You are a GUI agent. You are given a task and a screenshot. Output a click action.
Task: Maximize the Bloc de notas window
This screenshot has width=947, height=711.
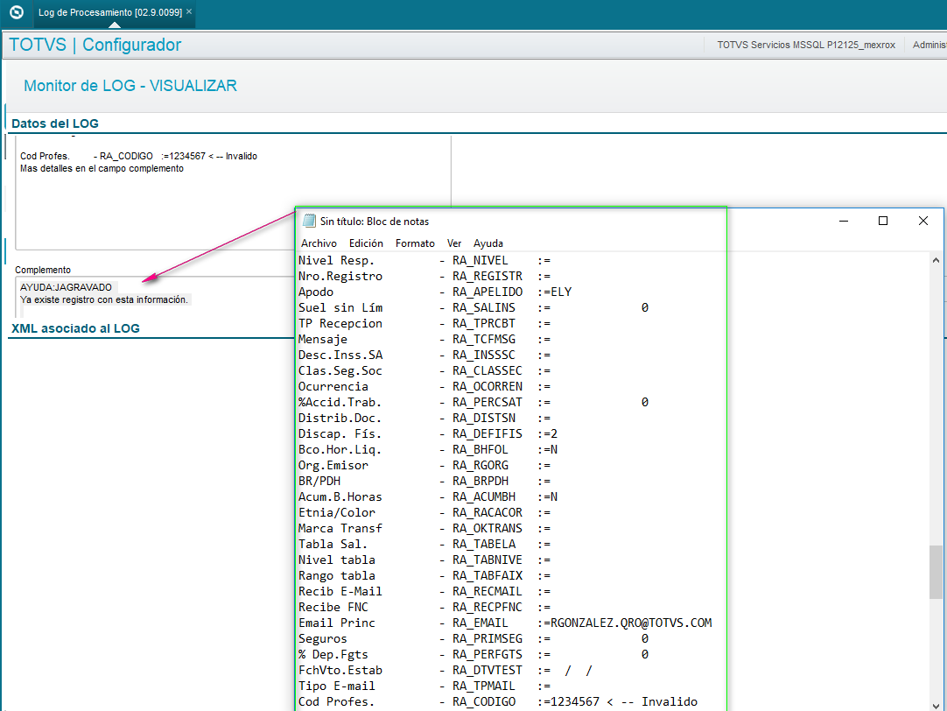coord(883,221)
